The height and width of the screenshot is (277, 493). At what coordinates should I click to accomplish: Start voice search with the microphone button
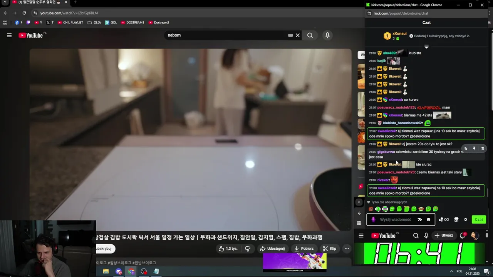pyautogui.click(x=327, y=35)
